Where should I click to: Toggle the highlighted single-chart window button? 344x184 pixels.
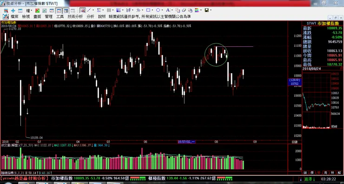click(59, 11)
